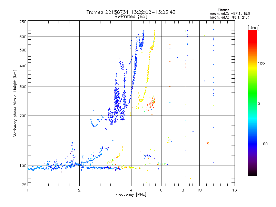Click the x-axis label '8'
The width and height of the screenshot is (276, 207).
[183, 190]
